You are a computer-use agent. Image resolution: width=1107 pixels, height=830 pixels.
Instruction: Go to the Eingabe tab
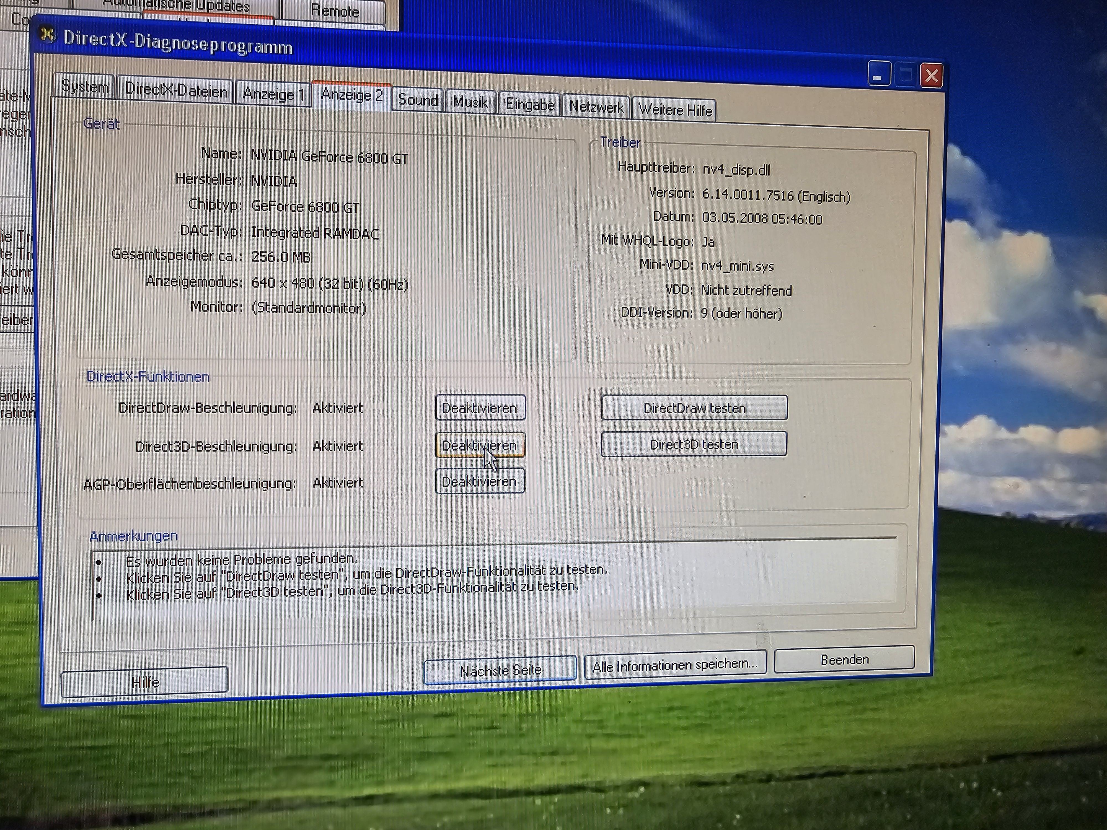[529, 105]
